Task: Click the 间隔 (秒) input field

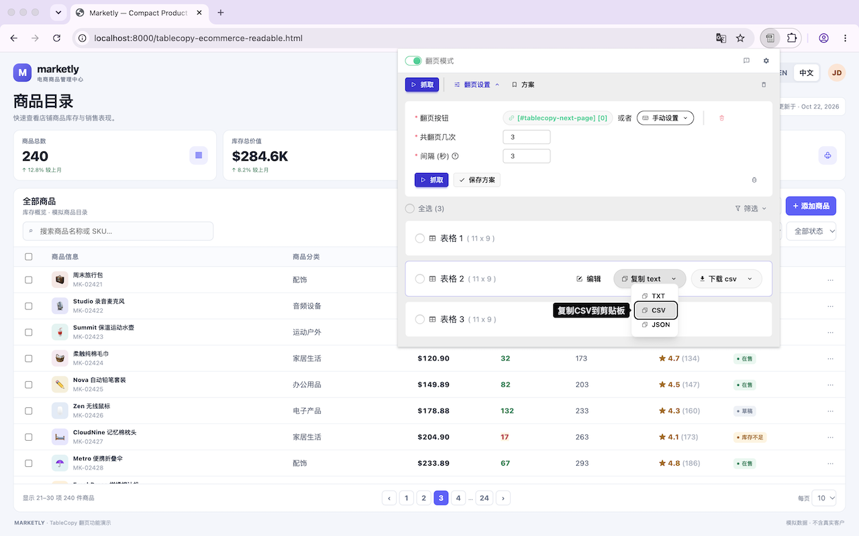Action: pos(527,156)
